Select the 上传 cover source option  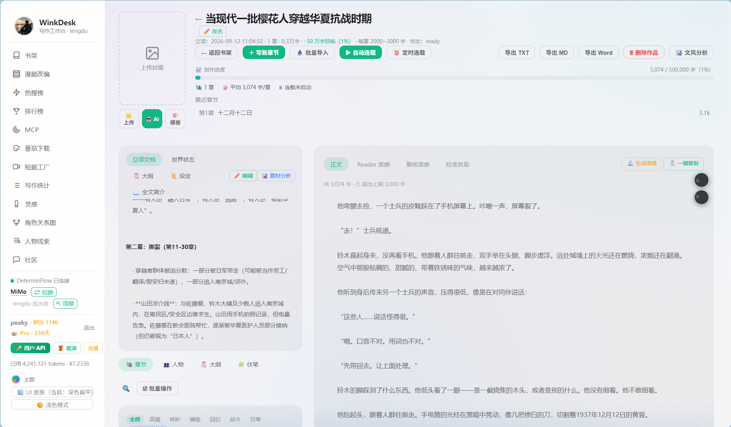coord(129,119)
